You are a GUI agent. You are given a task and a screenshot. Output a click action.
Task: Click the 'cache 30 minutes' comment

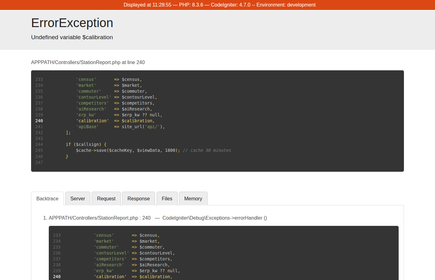click(x=207, y=150)
